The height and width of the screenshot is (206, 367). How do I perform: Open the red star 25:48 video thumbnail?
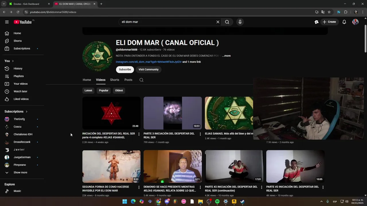click(111, 113)
